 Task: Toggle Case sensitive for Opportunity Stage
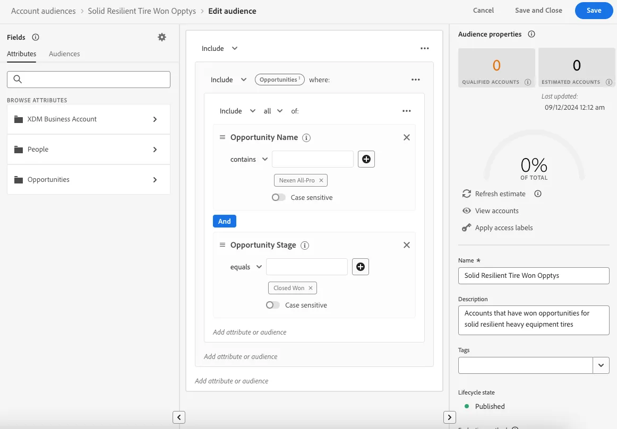pyautogui.click(x=273, y=305)
